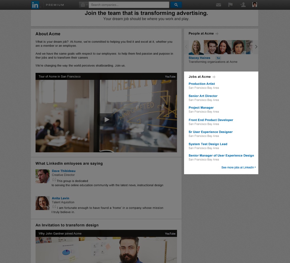290x263 pixels.
Task: Open Stacey Haines profile link
Action: click(x=199, y=58)
